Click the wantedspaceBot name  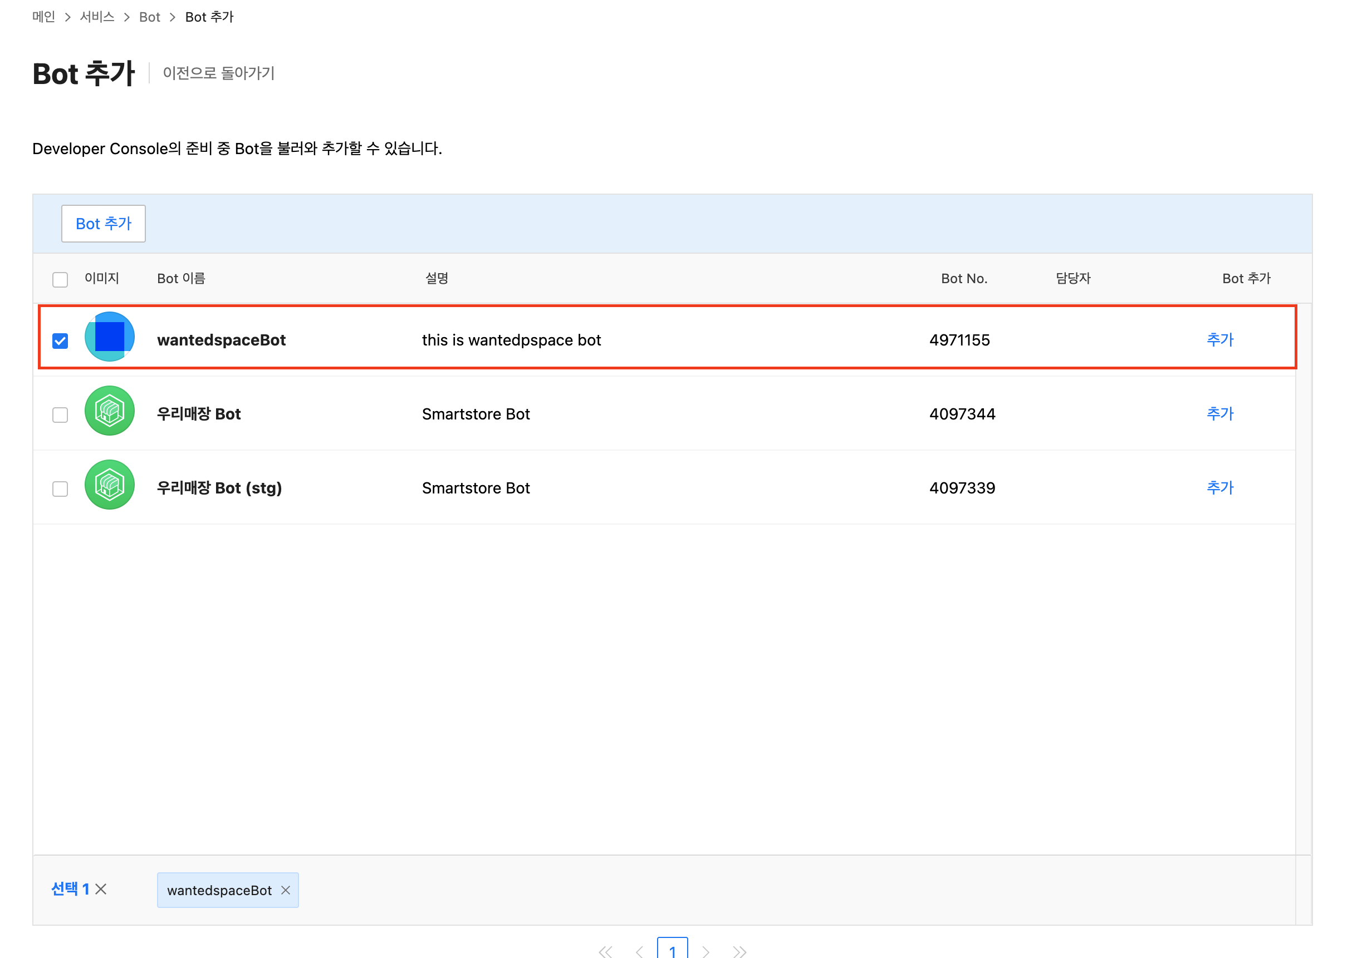pos(221,340)
